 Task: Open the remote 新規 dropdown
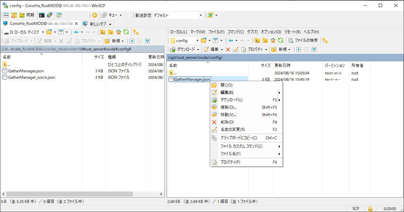coord(281,49)
